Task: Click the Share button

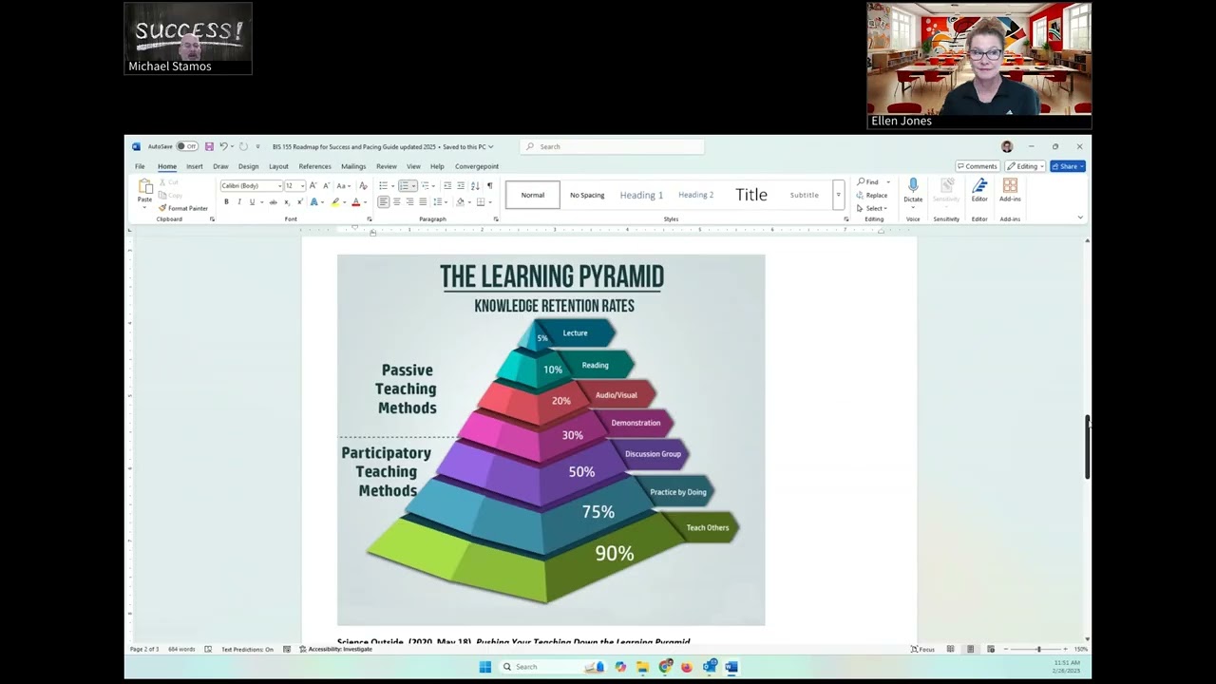Action: [x=1068, y=166]
